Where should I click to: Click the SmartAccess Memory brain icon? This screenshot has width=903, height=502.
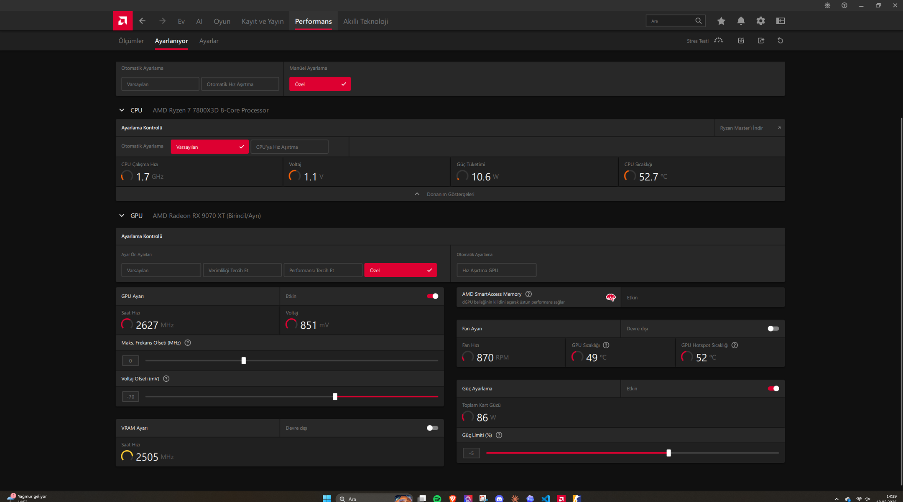click(610, 297)
